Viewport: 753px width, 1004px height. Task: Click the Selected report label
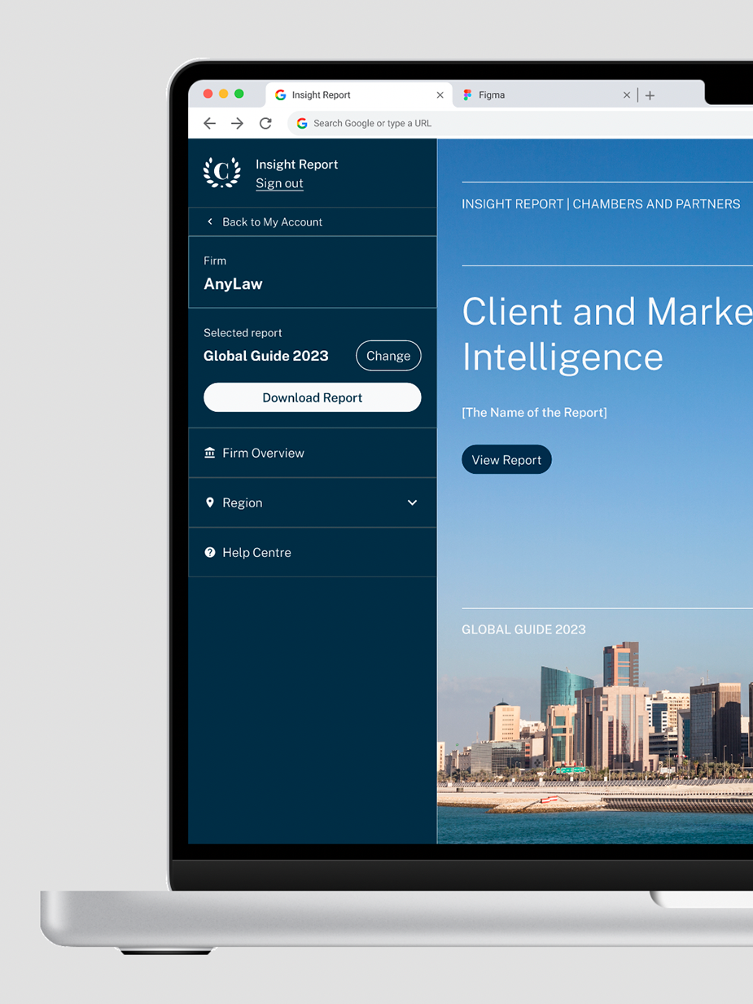pyautogui.click(x=243, y=332)
